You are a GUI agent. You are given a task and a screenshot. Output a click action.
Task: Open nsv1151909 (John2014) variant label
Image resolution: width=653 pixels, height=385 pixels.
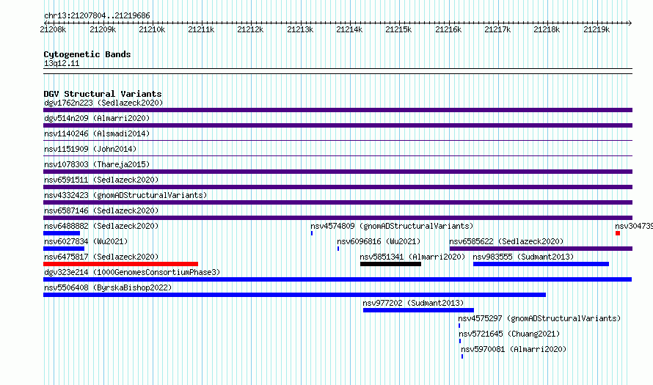pyautogui.click(x=90, y=149)
